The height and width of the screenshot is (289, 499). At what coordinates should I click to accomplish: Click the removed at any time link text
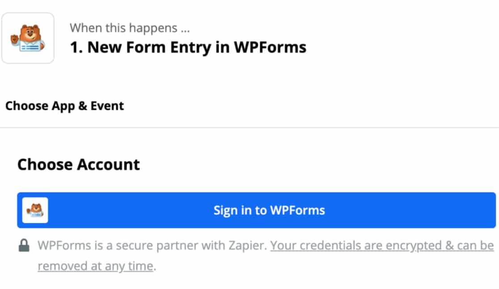click(95, 265)
